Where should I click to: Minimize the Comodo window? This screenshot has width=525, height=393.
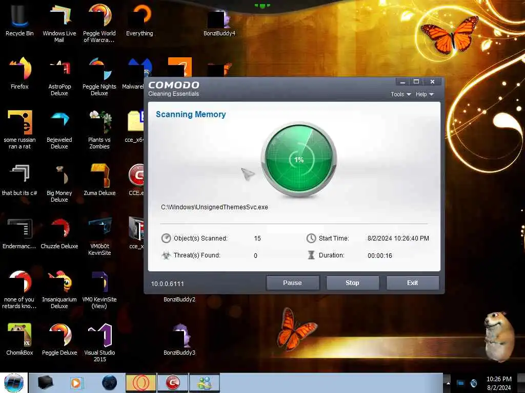pyautogui.click(x=403, y=81)
